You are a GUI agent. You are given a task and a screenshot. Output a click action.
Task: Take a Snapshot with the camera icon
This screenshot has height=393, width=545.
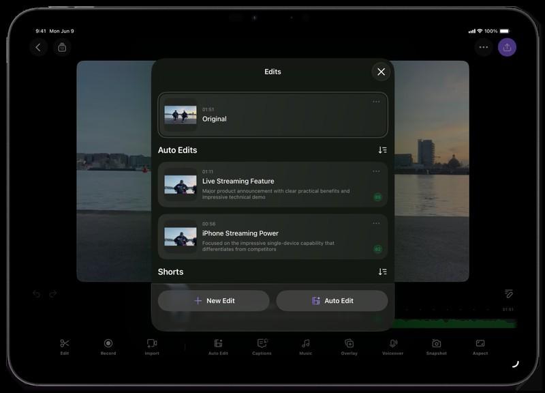(437, 345)
